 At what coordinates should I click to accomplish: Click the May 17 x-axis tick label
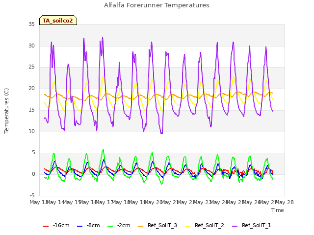(x=105, y=202)
